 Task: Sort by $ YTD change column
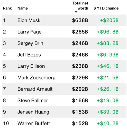(x=106, y=8)
